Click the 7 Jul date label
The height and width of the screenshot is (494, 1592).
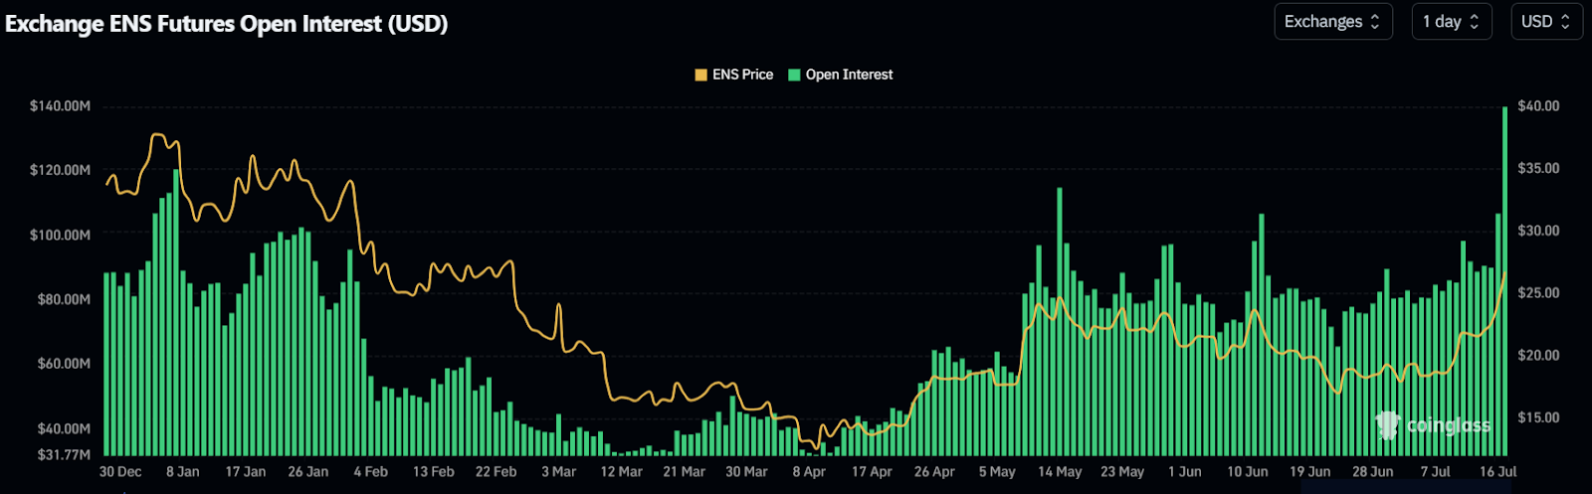pyautogui.click(x=1436, y=472)
